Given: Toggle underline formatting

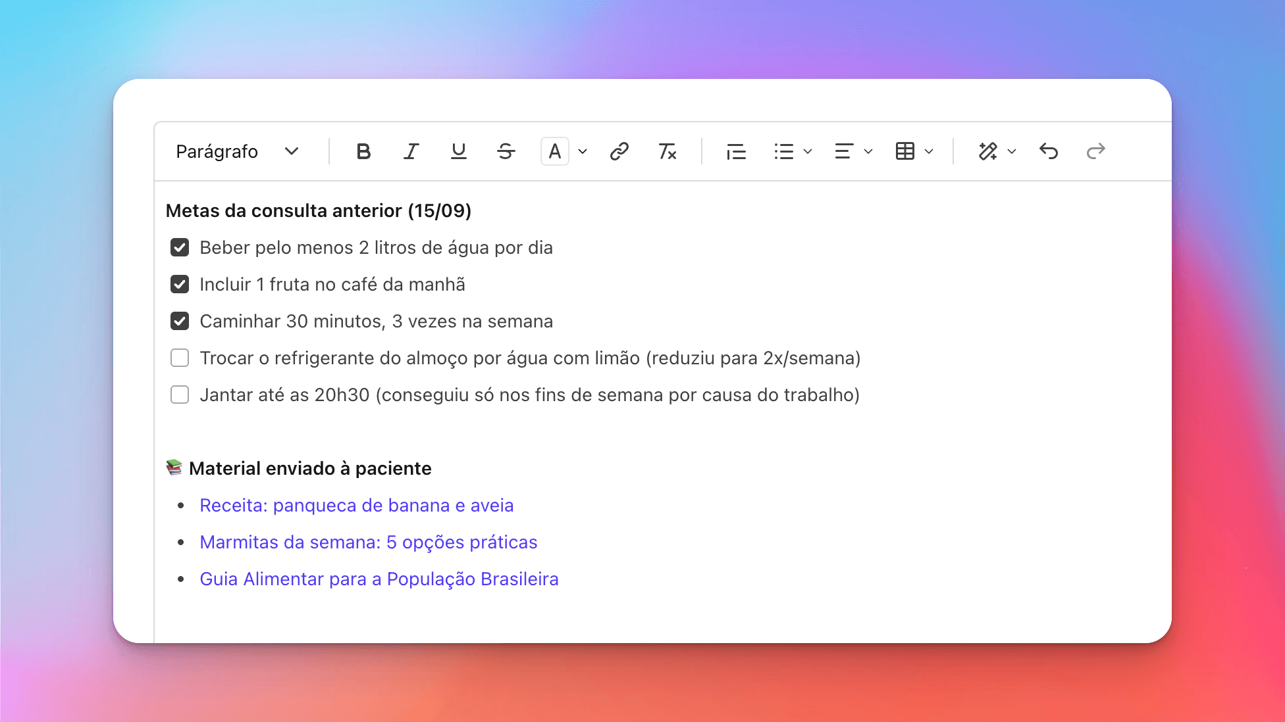Looking at the screenshot, I should coord(458,152).
